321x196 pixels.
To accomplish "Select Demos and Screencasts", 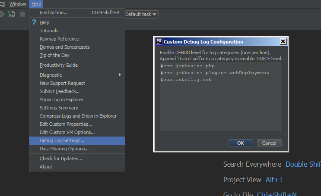I will (x=77, y=47).
